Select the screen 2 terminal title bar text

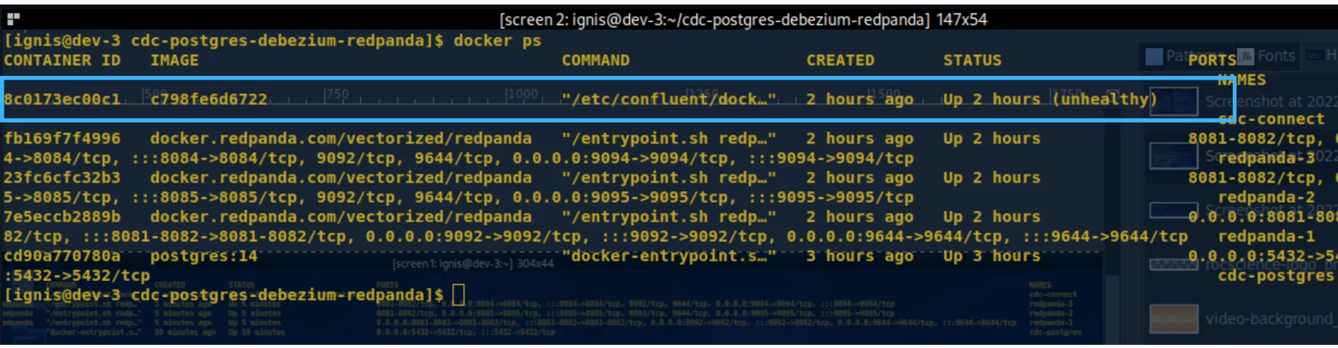(x=743, y=20)
